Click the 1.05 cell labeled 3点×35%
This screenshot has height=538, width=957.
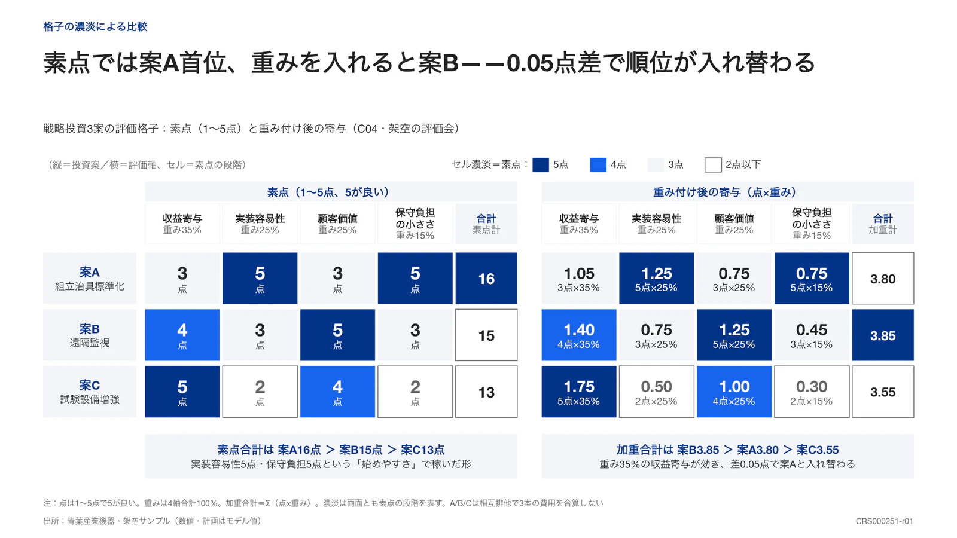[579, 279]
